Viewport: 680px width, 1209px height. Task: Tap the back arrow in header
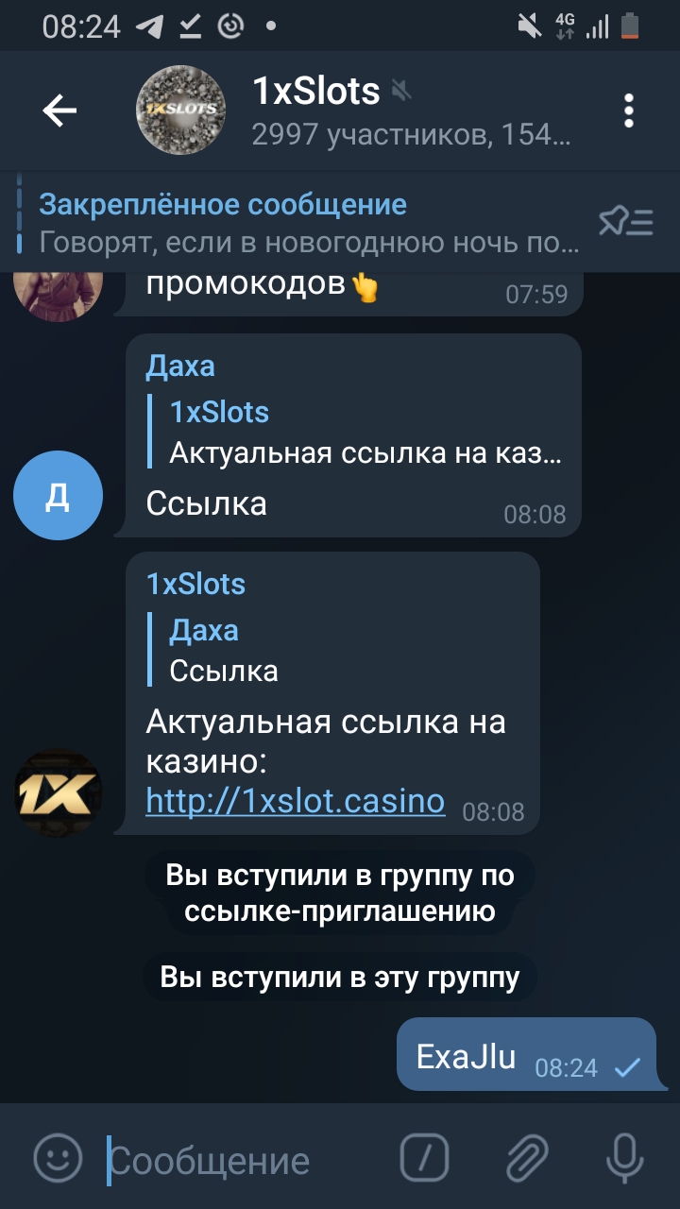point(59,111)
